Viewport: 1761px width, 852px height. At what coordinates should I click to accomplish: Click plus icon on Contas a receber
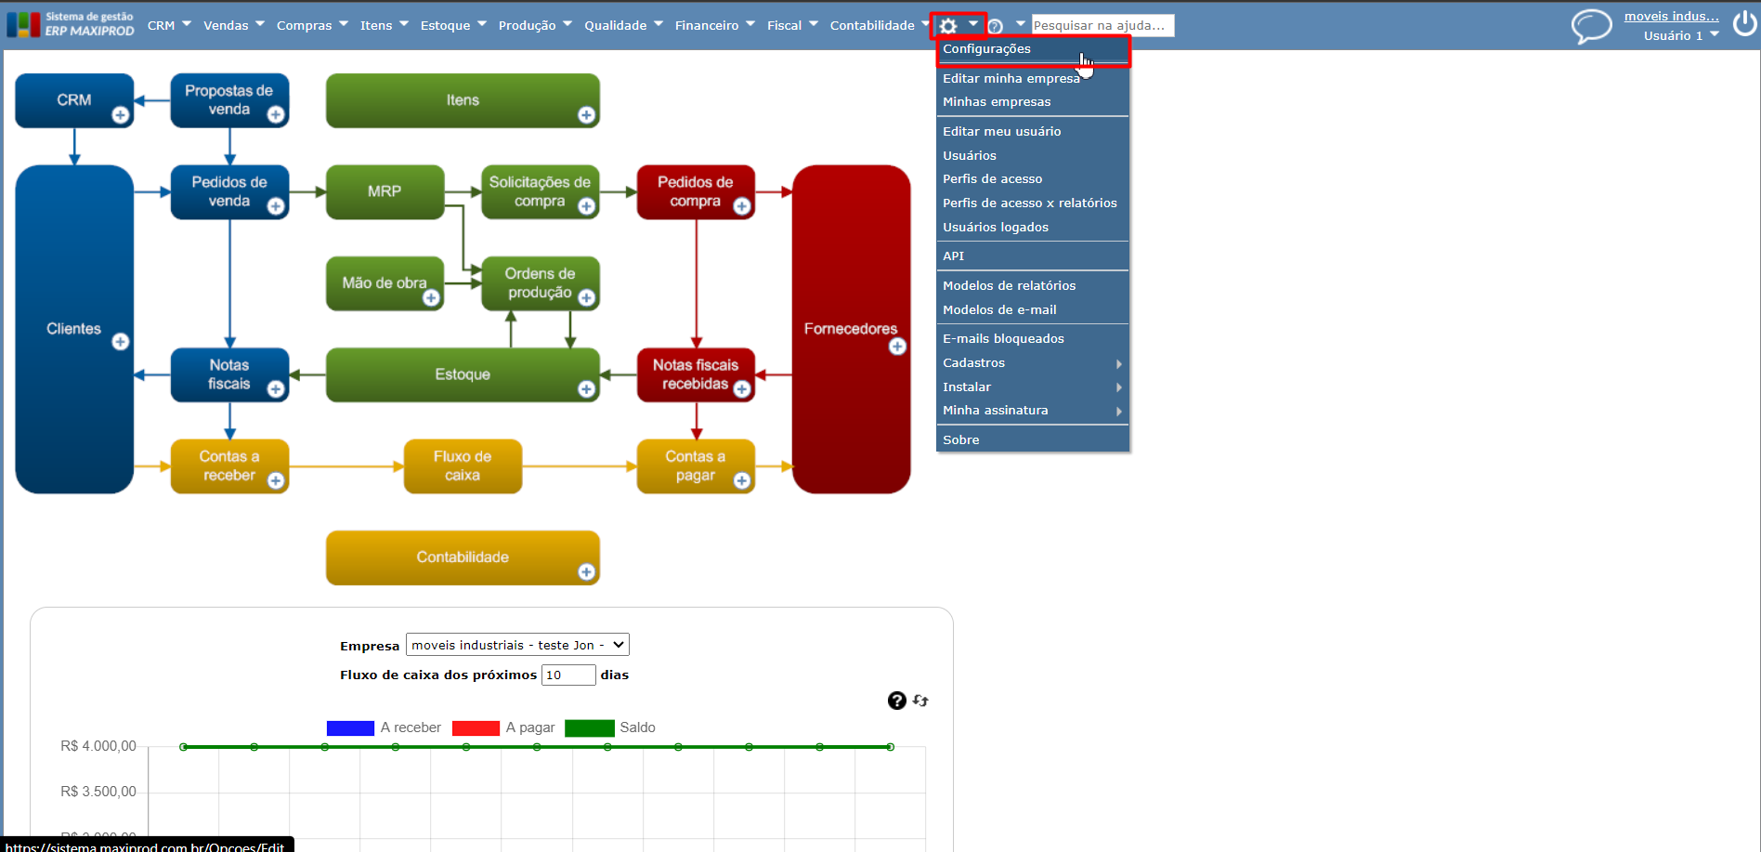coord(276,480)
